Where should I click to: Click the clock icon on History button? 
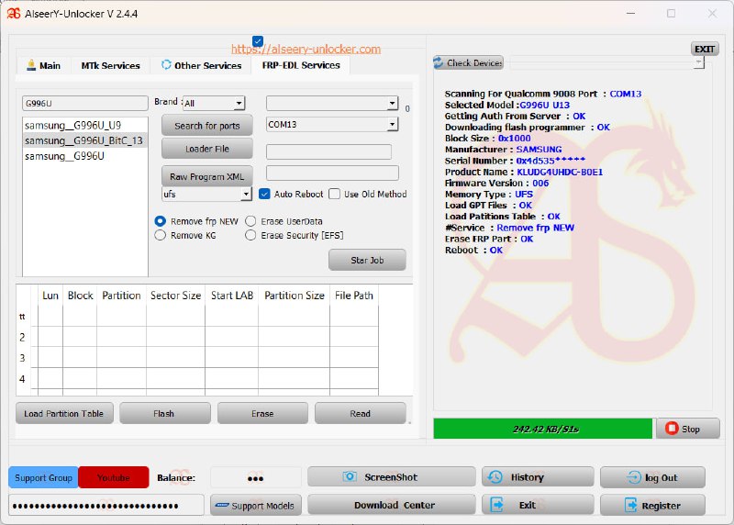tap(495, 477)
